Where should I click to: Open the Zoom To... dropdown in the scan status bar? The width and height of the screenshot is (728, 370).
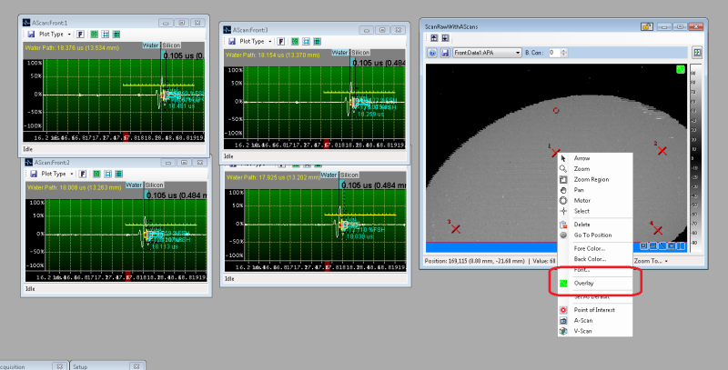pos(651,261)
